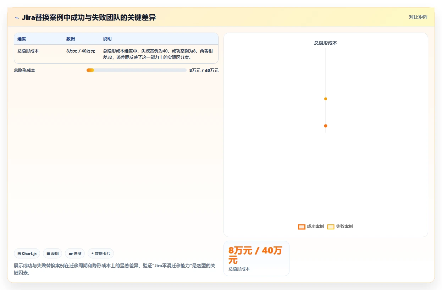This screenshot has width=442, height=290.
Task: Click the 表格 tag
Action: (53, 253)
